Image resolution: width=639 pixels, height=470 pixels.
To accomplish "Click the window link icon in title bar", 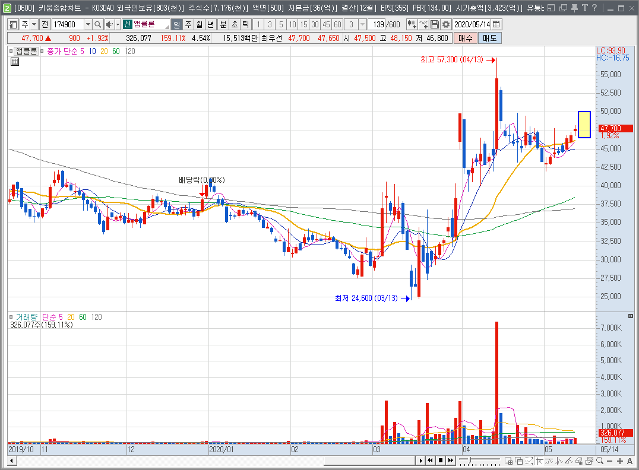I will tap(551, 8).
